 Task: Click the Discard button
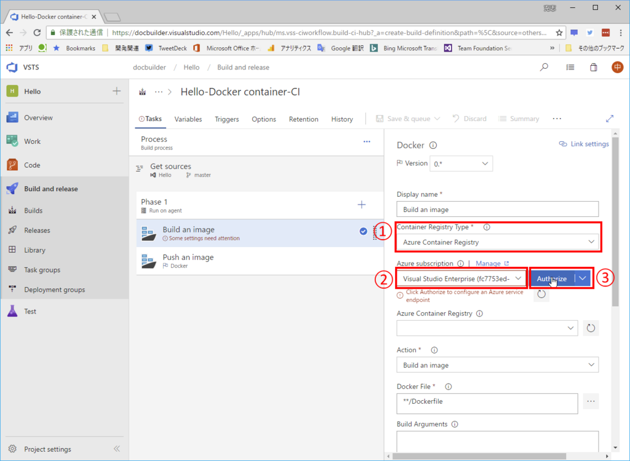(x=469, y=119)
